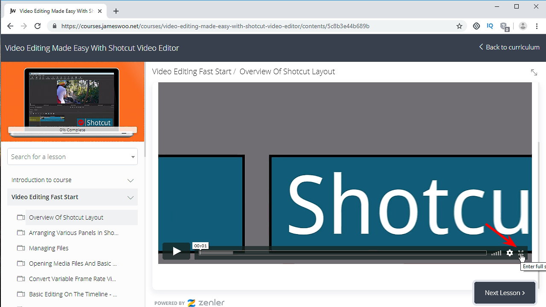Click video icon beside Overview Of Shotcut Layout
The image size is (546, 307).
21,217
